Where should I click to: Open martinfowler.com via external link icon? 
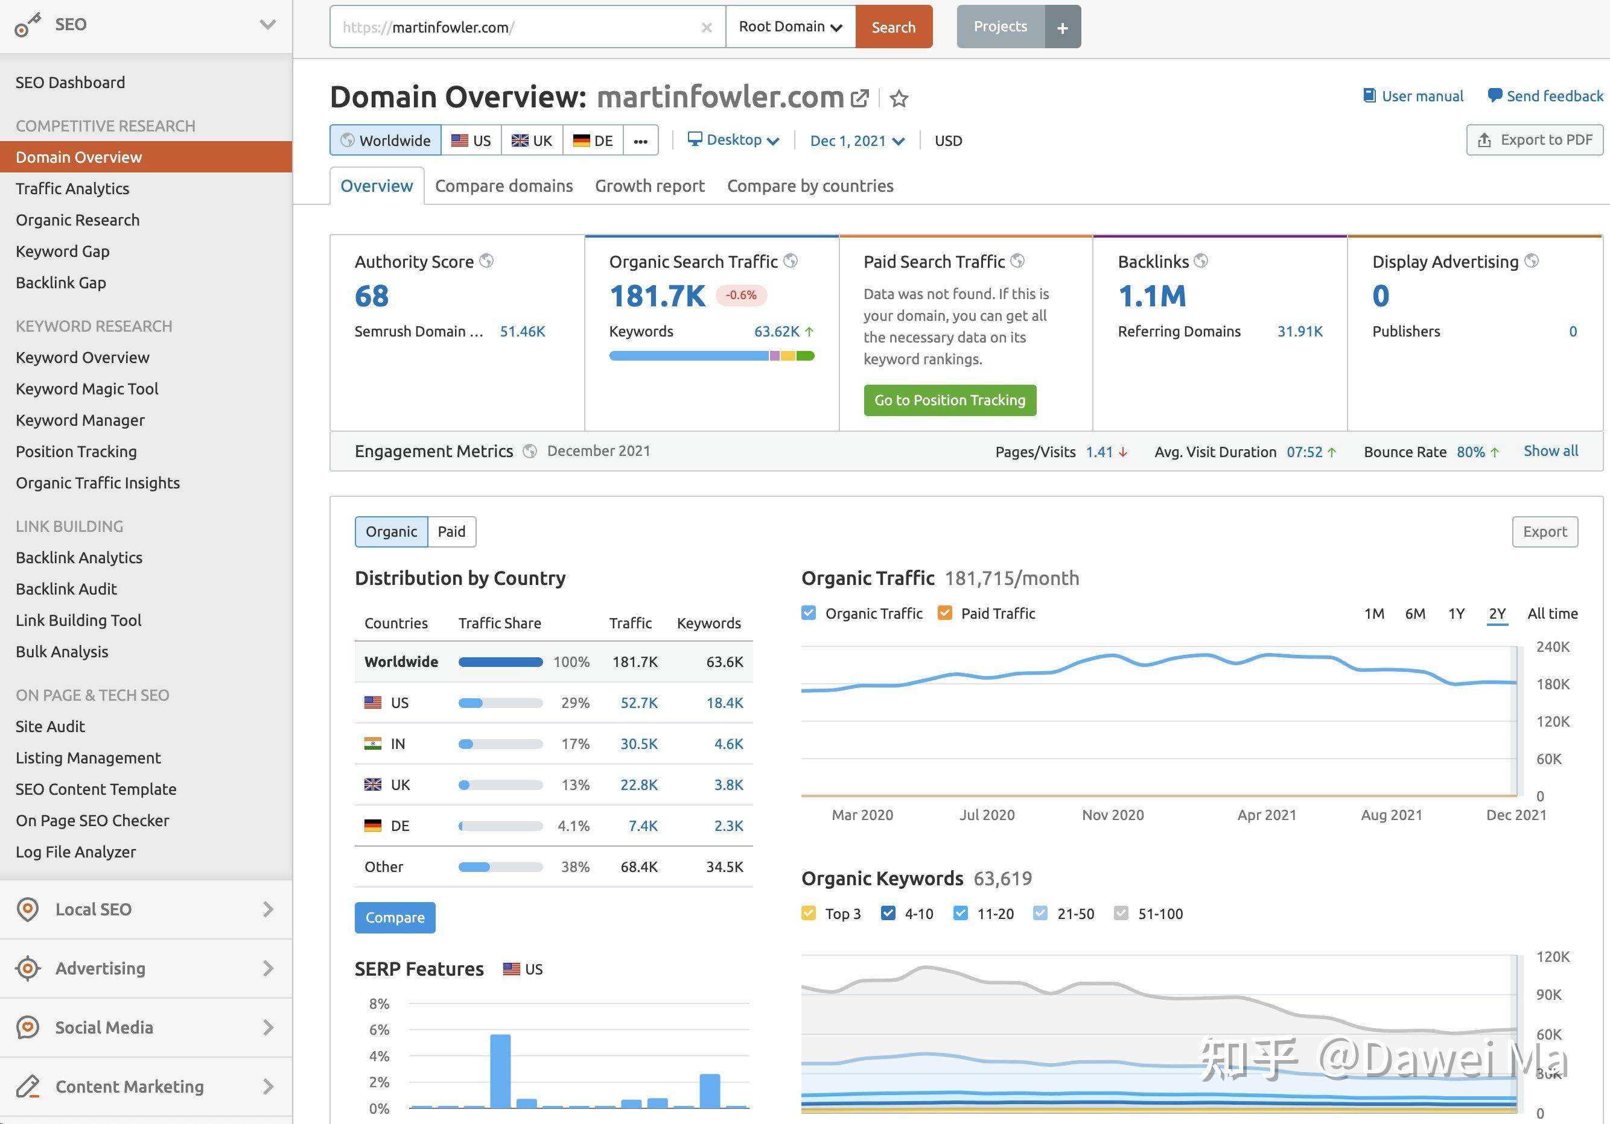(x=860, y=98)
